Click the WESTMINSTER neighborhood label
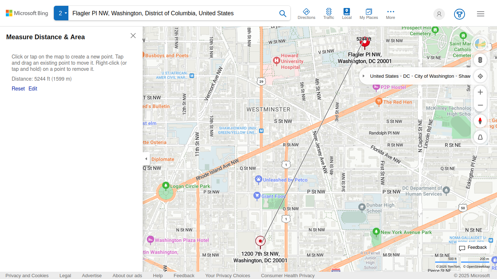The image size is (497, 279). [269, 109]
